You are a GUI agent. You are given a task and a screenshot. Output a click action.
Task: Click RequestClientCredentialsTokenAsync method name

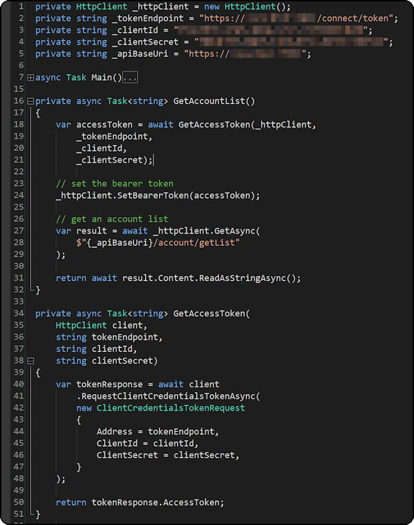(x=170, y=396)
